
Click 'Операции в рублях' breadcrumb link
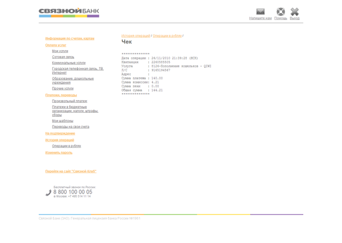tap(167, 36)
